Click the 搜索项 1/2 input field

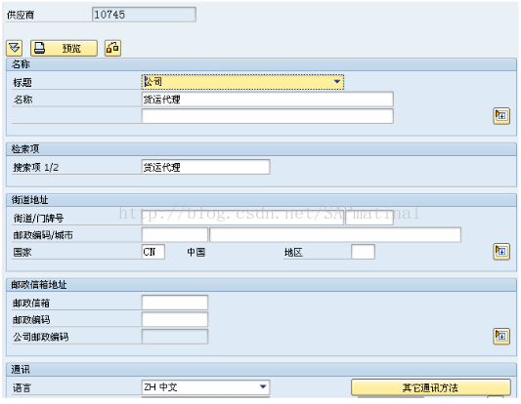click(x=205, y=167)
